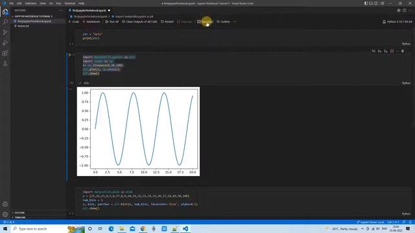The height and width of the screenshot is (233, 415).
Task: Click output more actions ellipsis beside plot
Action: (71, 89)
